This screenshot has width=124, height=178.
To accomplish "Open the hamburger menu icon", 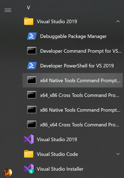I will [x=8, y=10].
